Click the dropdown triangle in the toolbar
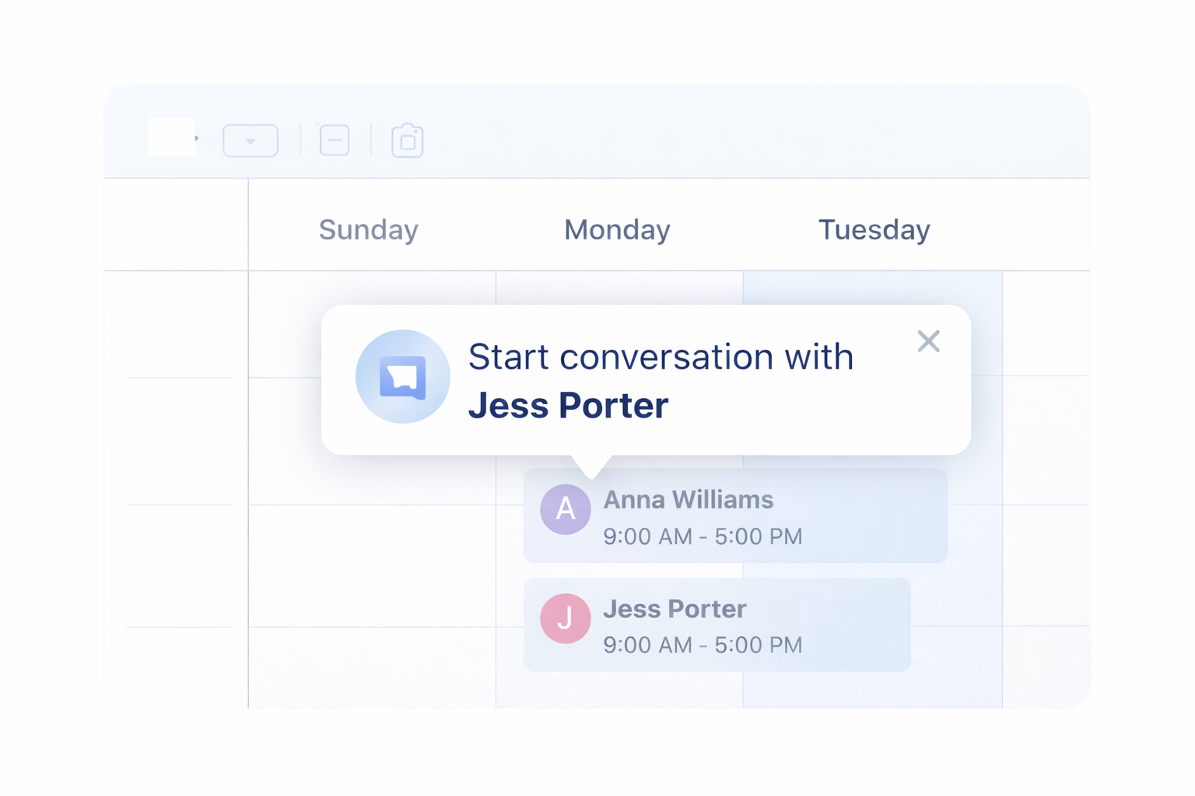1195x796 pixels. coord(251,142)
